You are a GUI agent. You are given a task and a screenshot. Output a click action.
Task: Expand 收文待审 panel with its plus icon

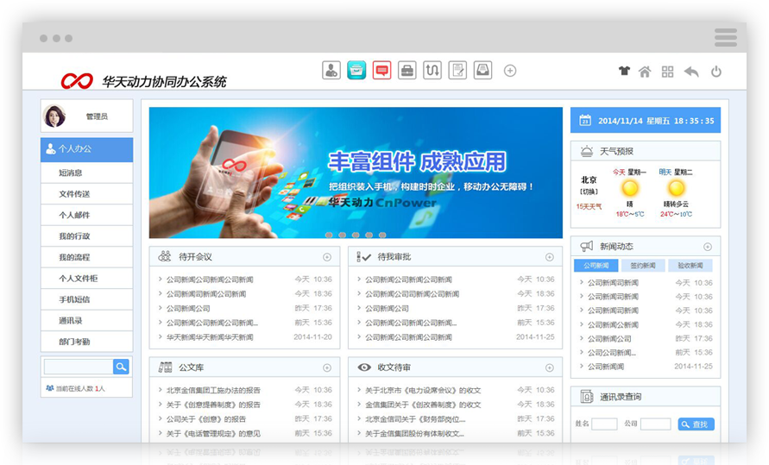tap(549, 368)
